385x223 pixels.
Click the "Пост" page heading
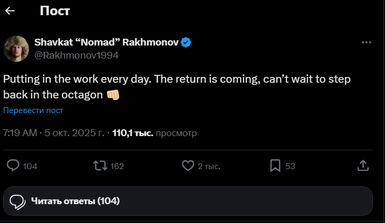pyautogui.click(x=54, y=10)
